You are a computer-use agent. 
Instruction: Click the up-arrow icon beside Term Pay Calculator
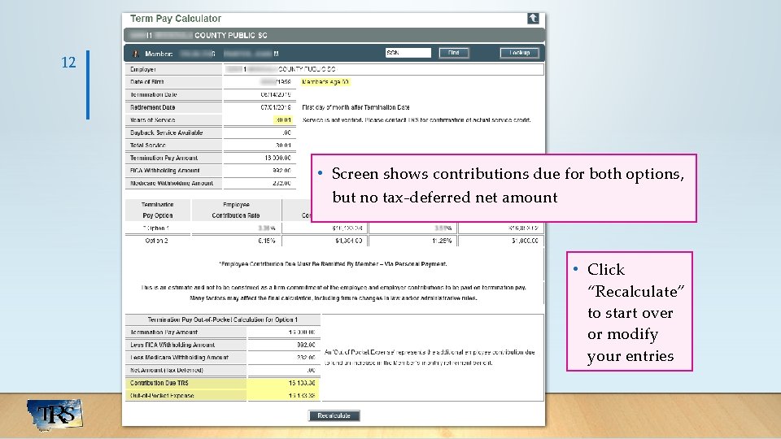(x=533, y=19)
